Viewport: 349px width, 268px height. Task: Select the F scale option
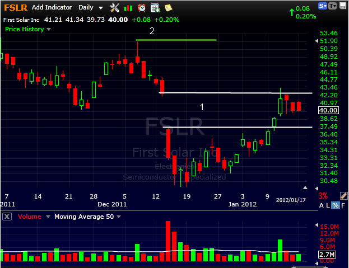pyautogui.click(x=343, y=205)
